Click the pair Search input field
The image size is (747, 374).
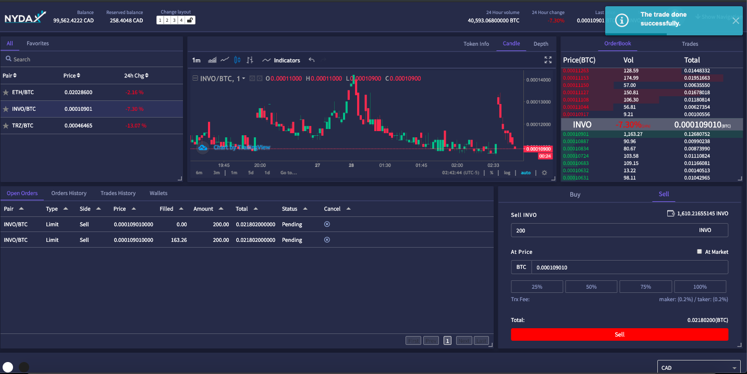tap(91, 59)
